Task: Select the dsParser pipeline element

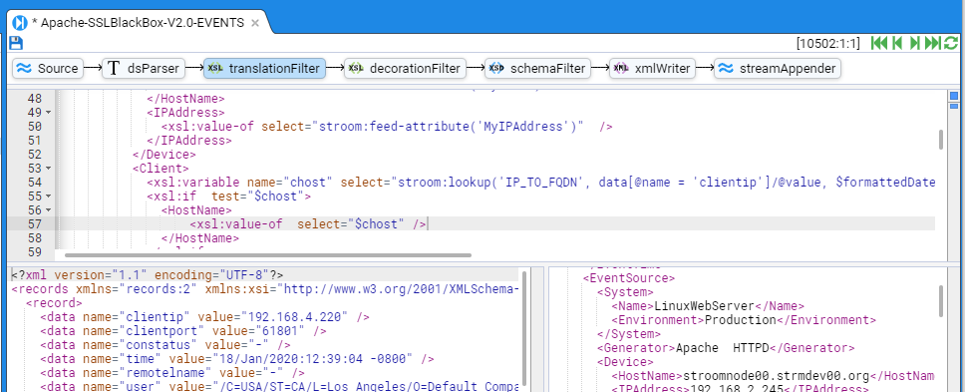Action: coord(144,68)
